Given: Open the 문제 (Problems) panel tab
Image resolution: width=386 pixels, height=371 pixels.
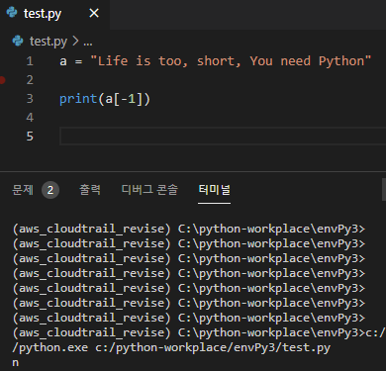Looking at the screenshot, I should tap(23, 190).
